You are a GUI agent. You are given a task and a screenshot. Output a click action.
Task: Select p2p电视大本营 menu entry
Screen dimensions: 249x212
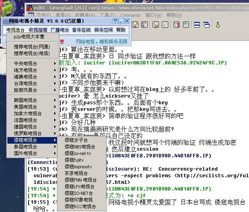pyautogui.click(x=33, y=37)
